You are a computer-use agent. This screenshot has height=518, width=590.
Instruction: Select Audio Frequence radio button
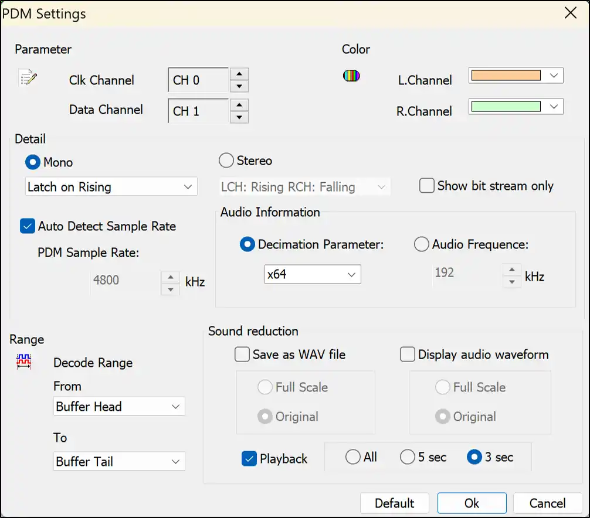(422, 245)
